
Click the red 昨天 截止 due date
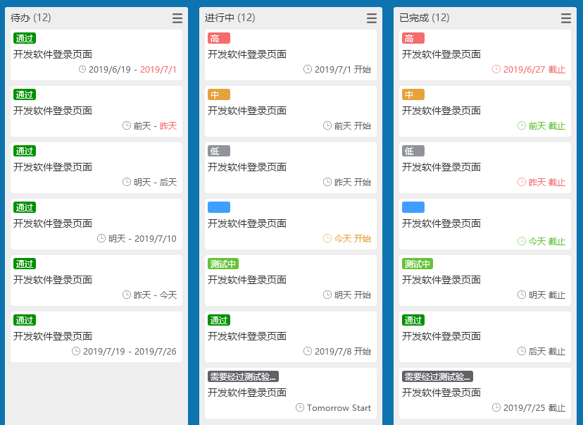point(546,182)
